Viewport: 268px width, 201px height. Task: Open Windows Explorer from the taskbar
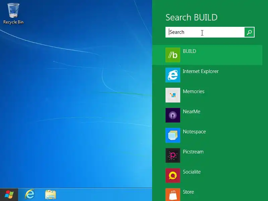pos(51,195)
